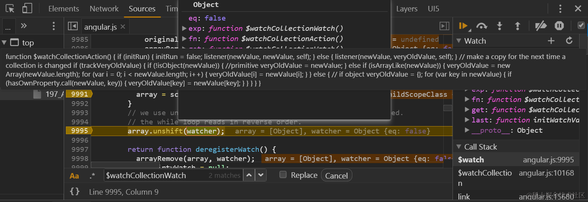This screenshot has width=588, height=202.
Task: Refresh the watch expressions
Action: point(569,41)
